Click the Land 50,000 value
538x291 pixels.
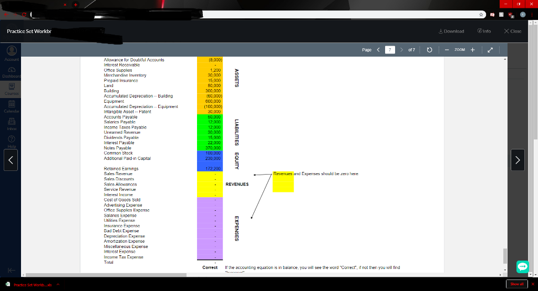pos(214,85)
